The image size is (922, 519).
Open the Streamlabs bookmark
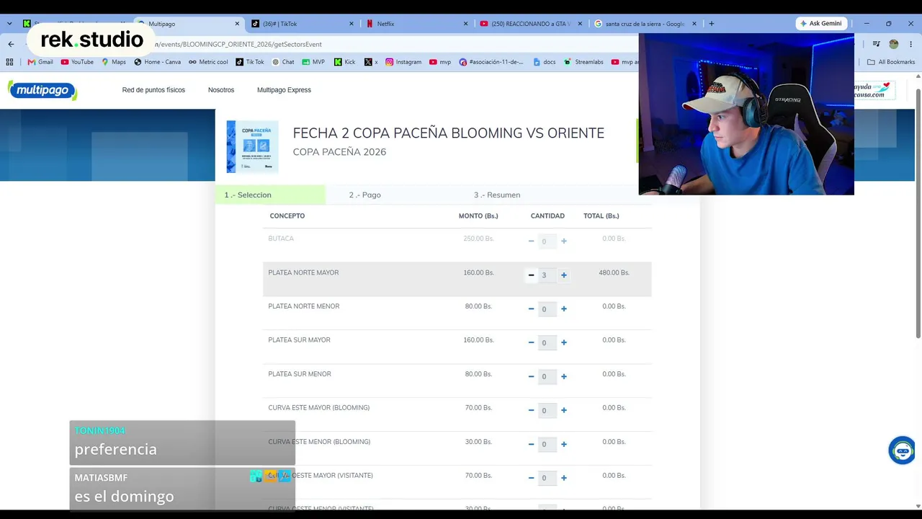click(x=583, y=62)
